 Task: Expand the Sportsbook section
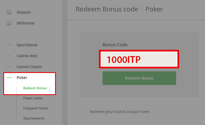[x=27, y=45]
